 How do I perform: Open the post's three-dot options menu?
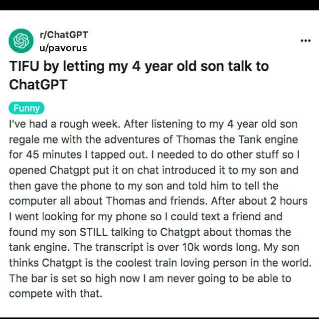[305, 41]
